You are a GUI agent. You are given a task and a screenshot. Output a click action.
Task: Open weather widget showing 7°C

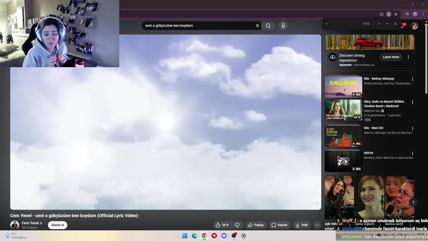(15, 236)
